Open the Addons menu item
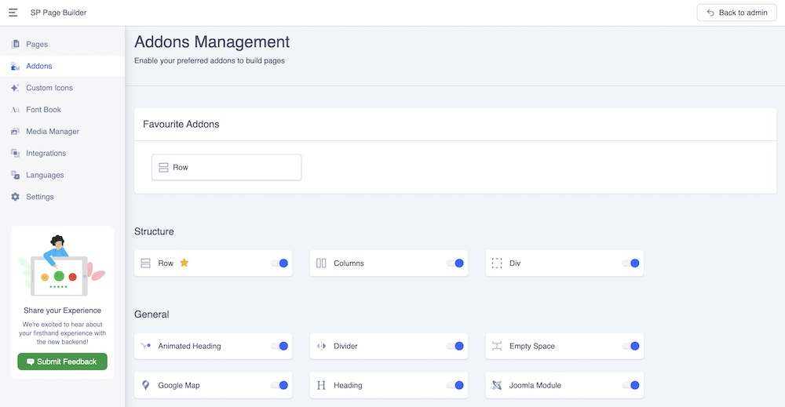 coord(39,66)
